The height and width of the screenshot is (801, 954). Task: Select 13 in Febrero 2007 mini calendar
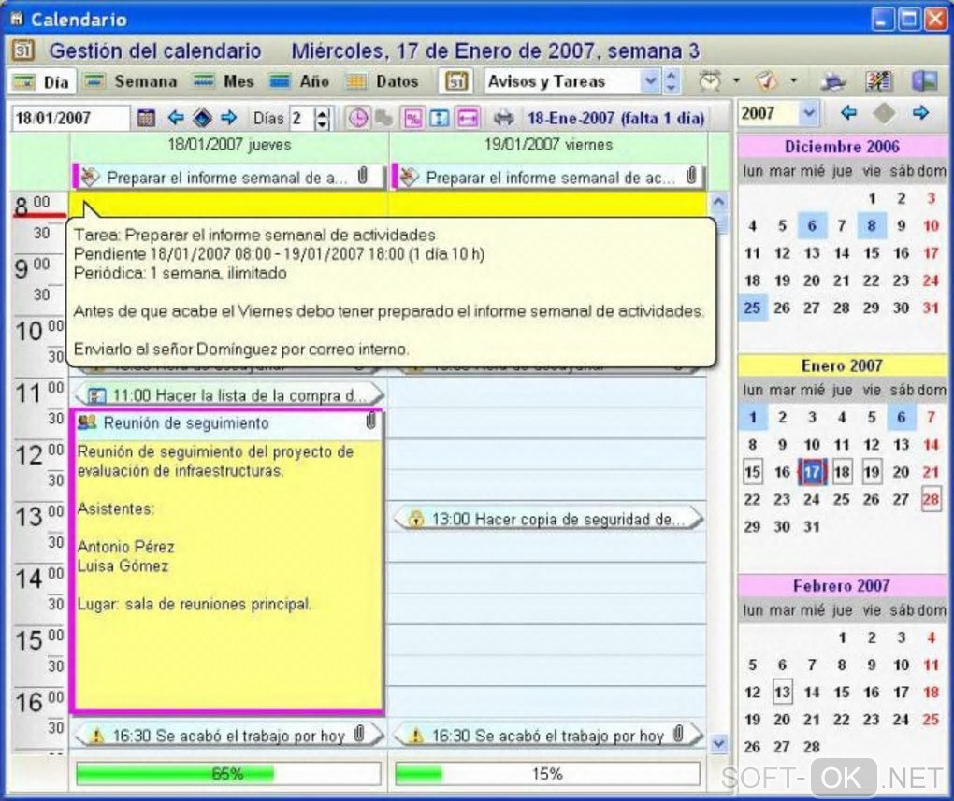pos(782,693)
